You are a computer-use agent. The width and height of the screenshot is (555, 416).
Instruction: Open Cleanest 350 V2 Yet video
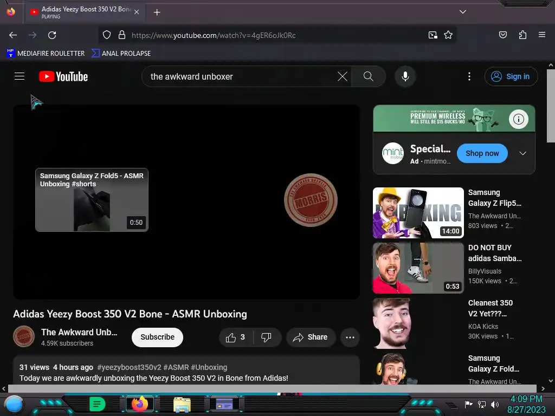click(490, 308)
